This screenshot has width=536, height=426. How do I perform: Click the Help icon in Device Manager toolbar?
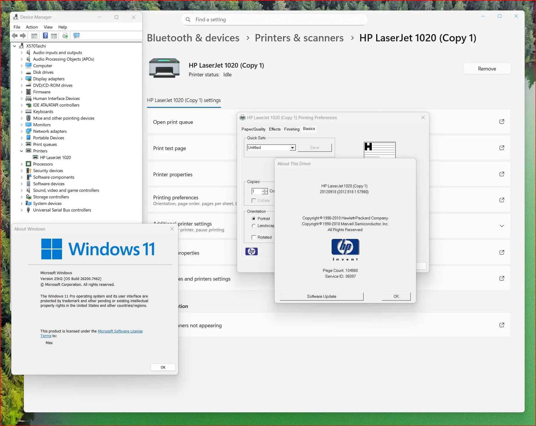(x=45, y=36)
